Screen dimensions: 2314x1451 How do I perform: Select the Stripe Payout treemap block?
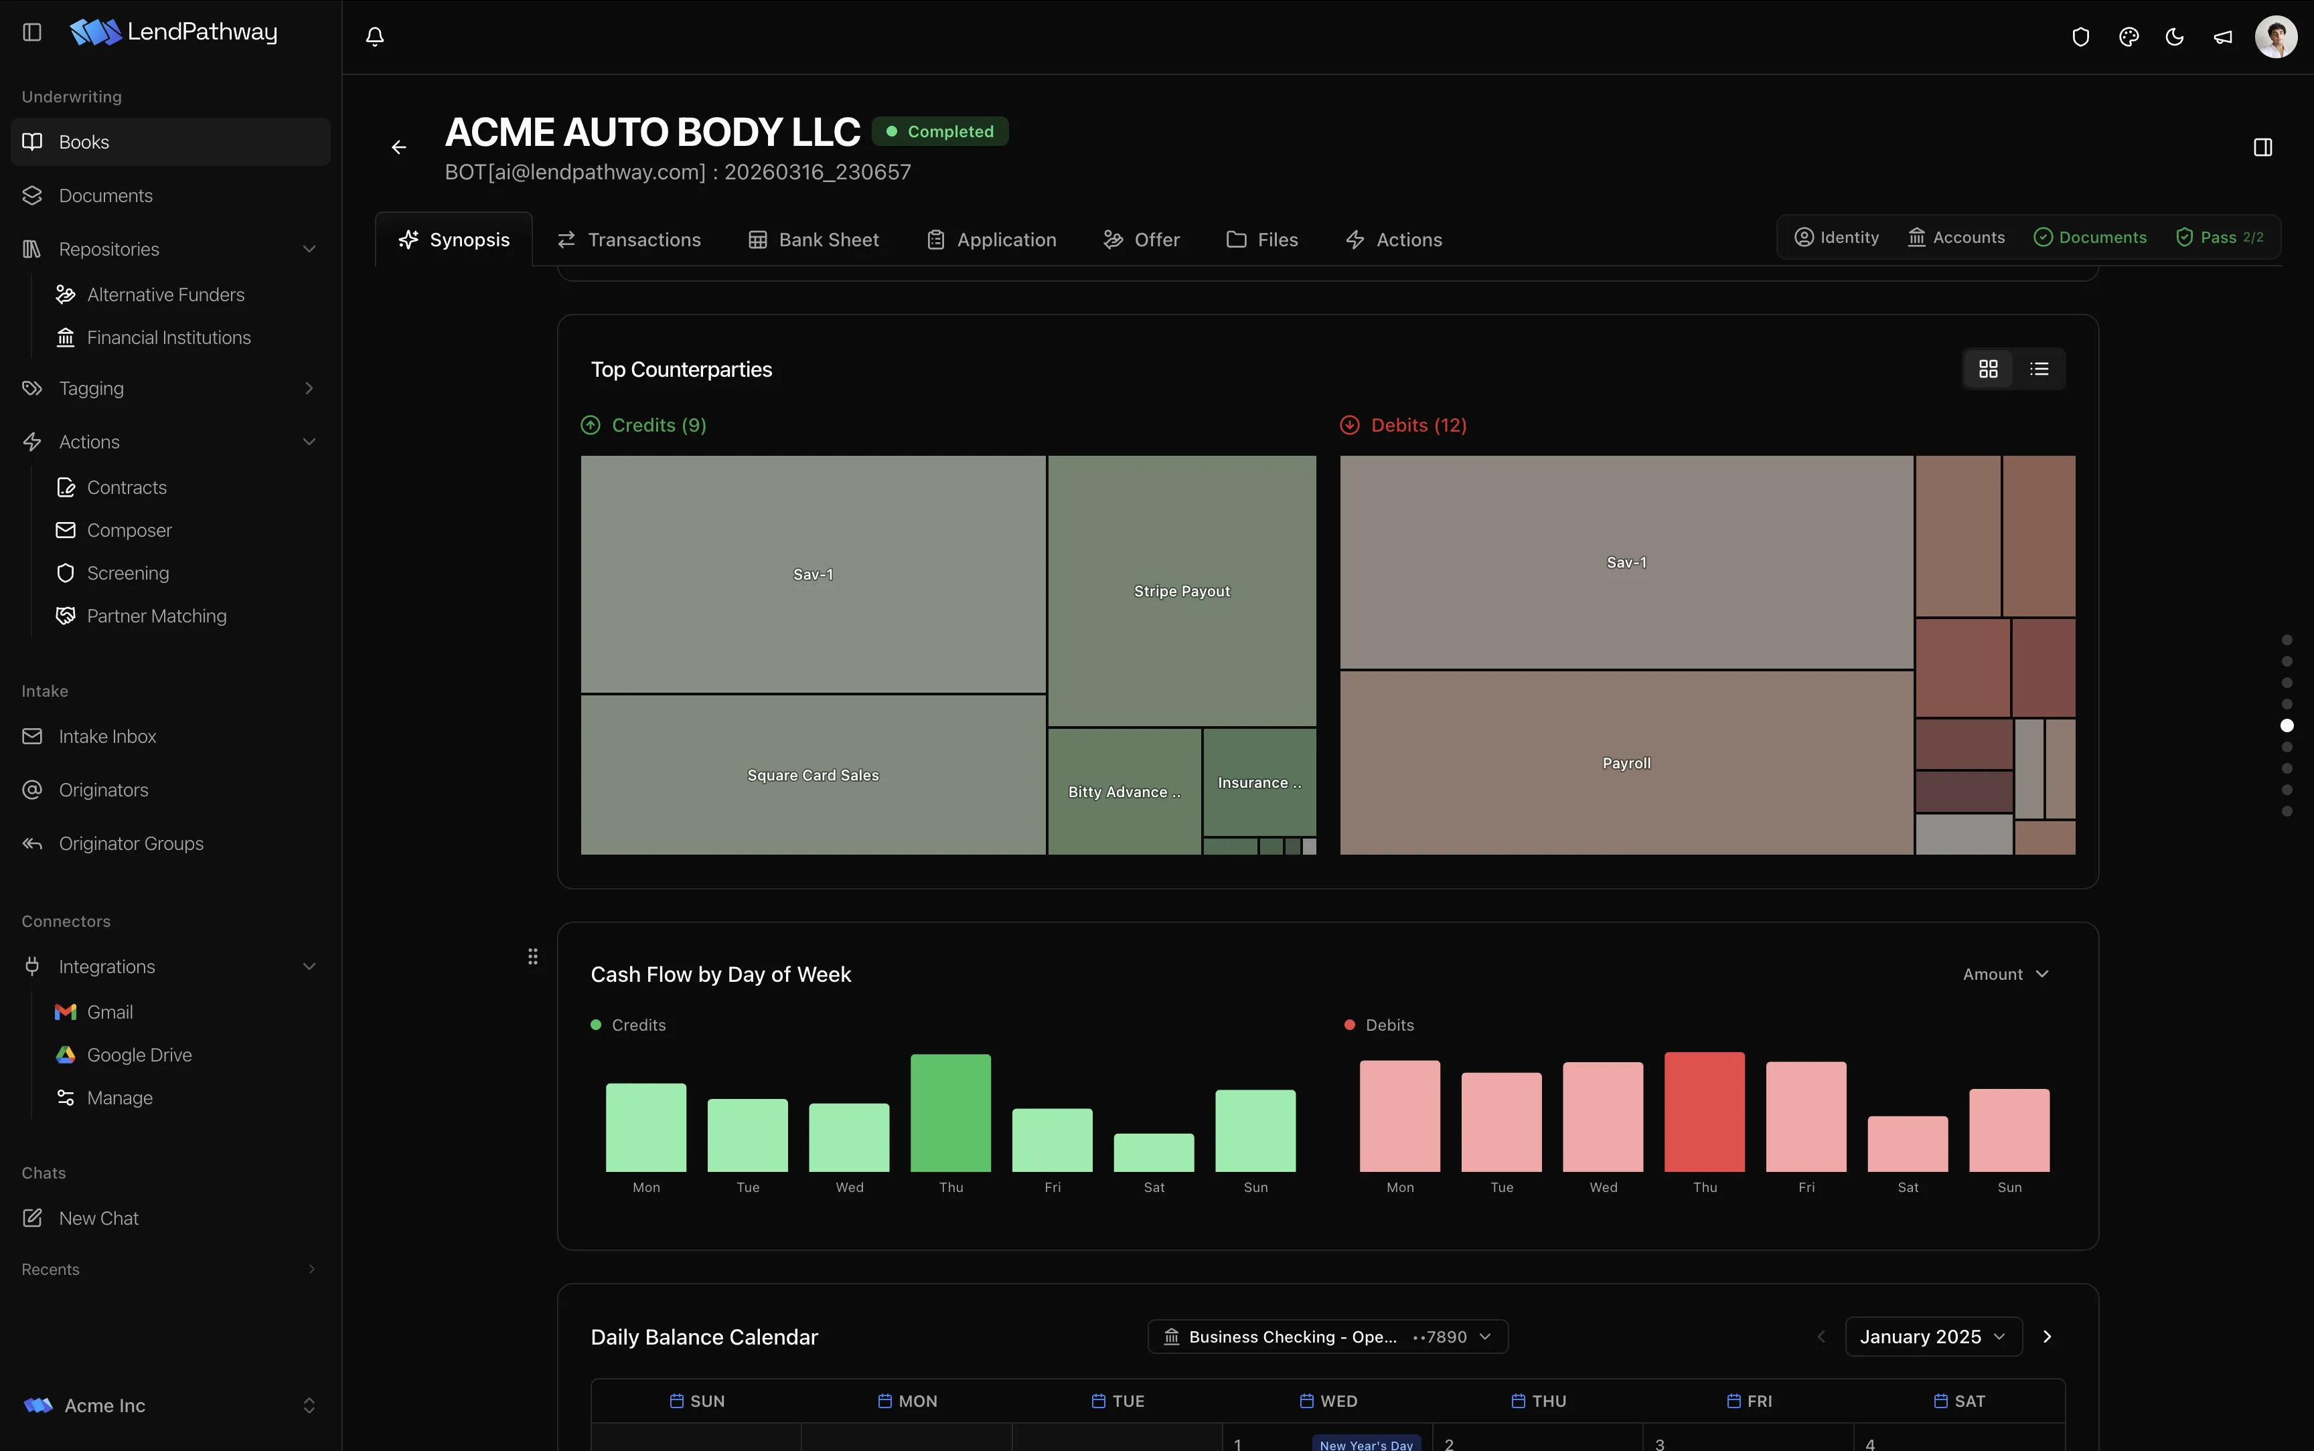[1182, 591]
